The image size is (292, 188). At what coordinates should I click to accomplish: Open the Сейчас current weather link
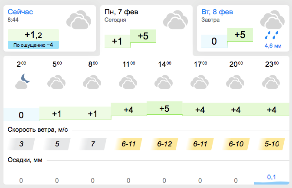tap(20, 12)
